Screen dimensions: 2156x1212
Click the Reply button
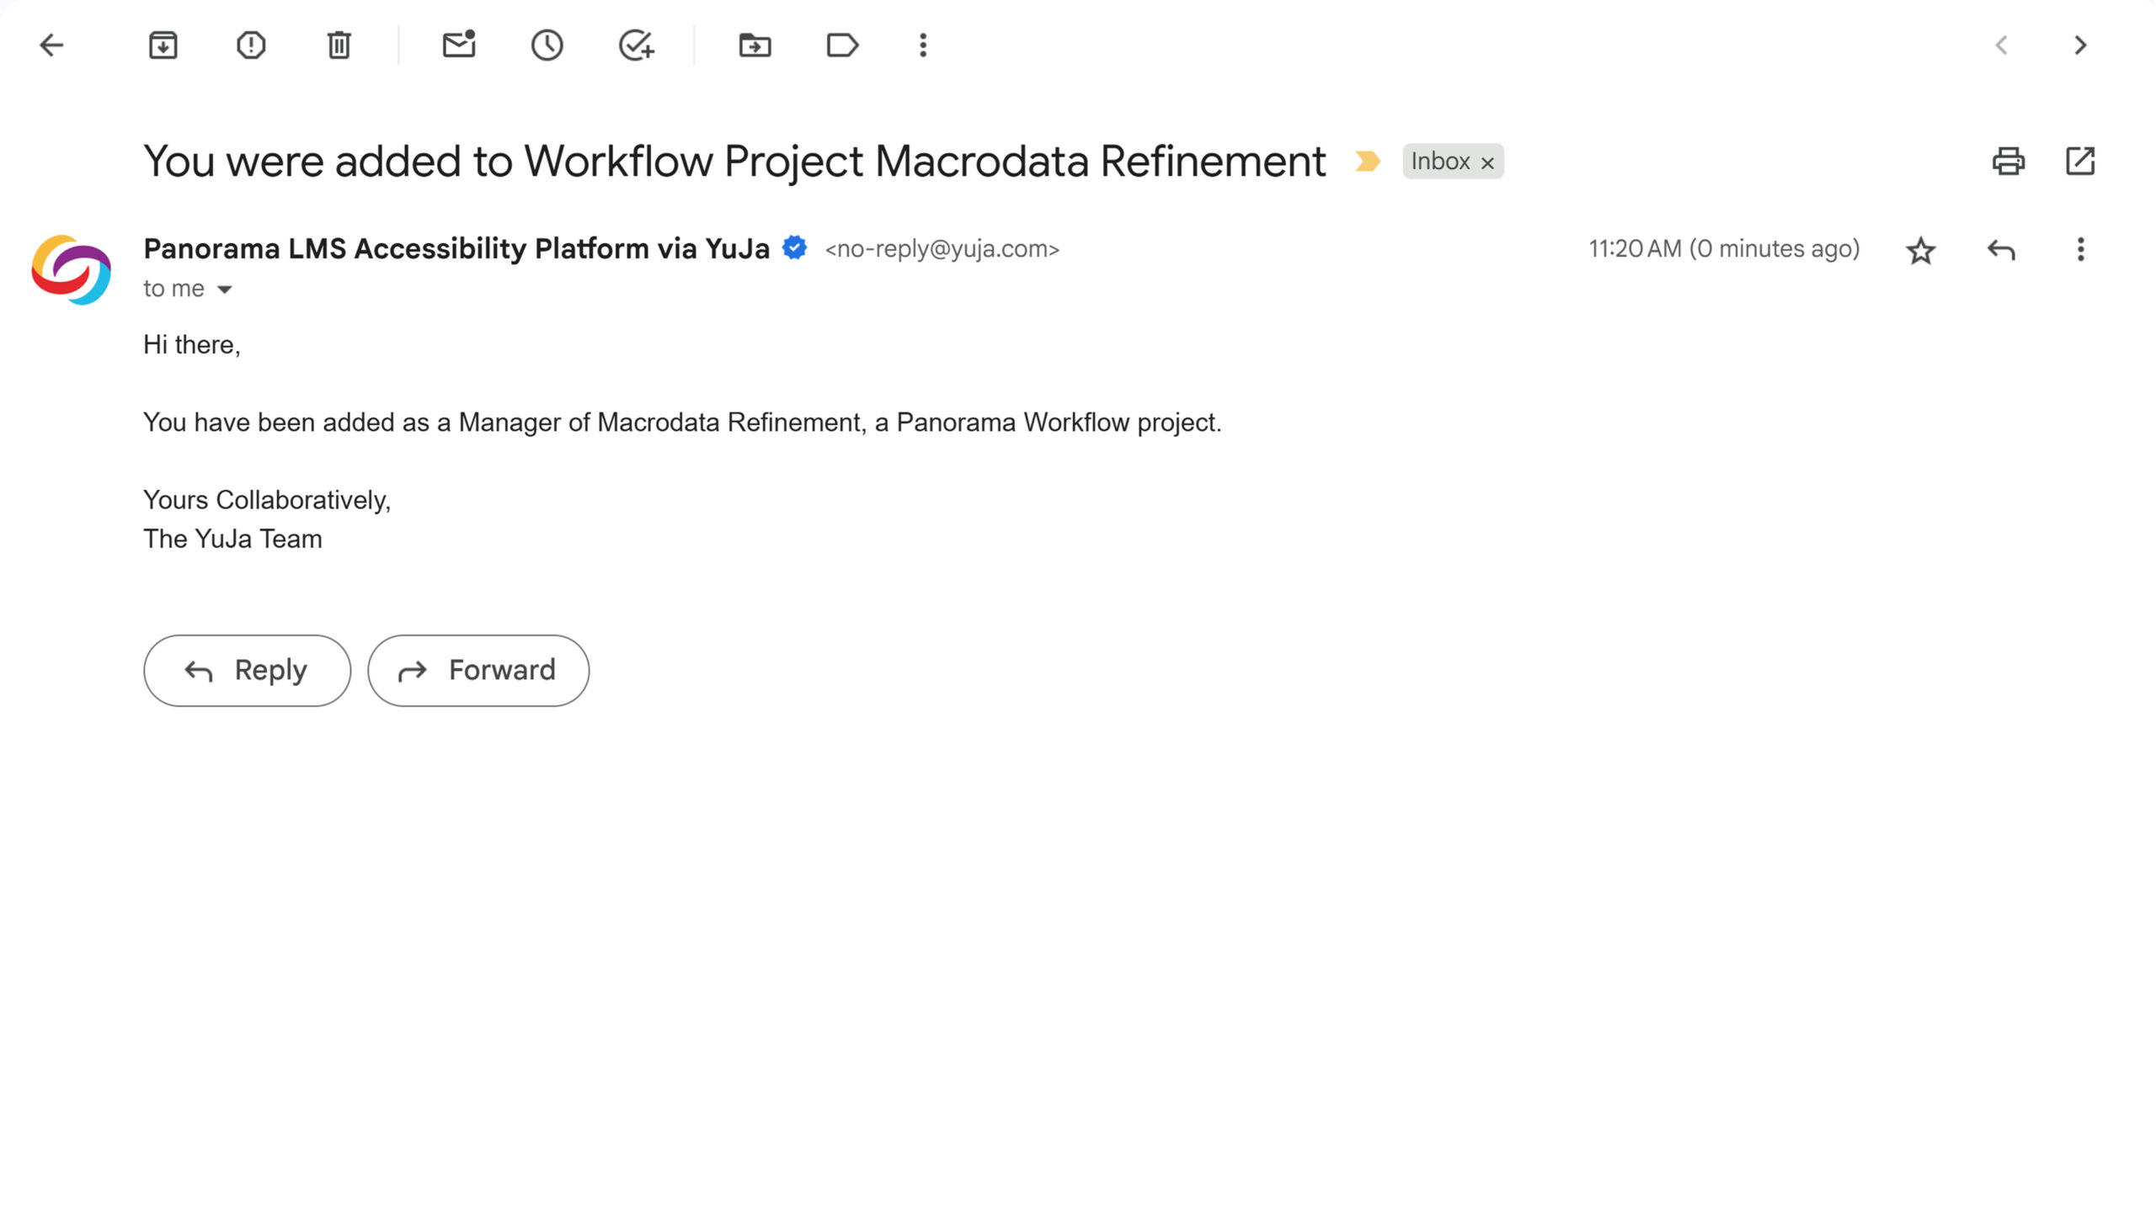pyautogui.click(x=247, y=671)
